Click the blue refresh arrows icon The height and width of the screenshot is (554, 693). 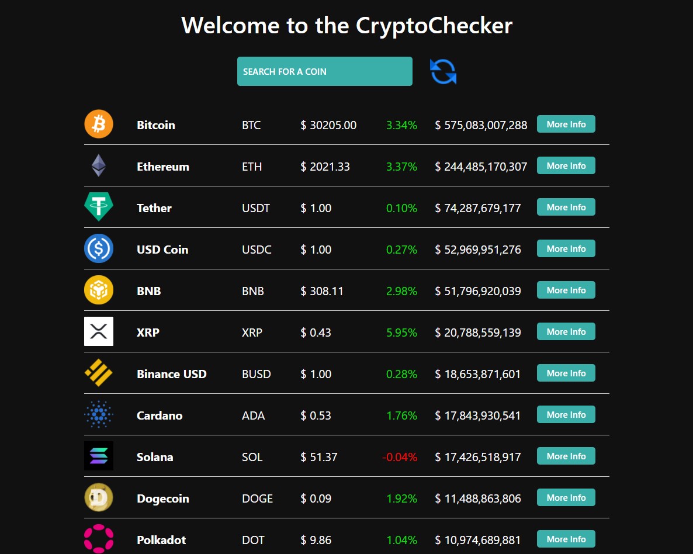pyautogui.click(x=443, y=72)
